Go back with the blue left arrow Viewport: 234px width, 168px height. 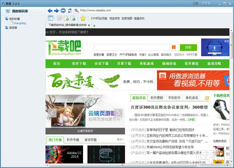click(50, 11)
